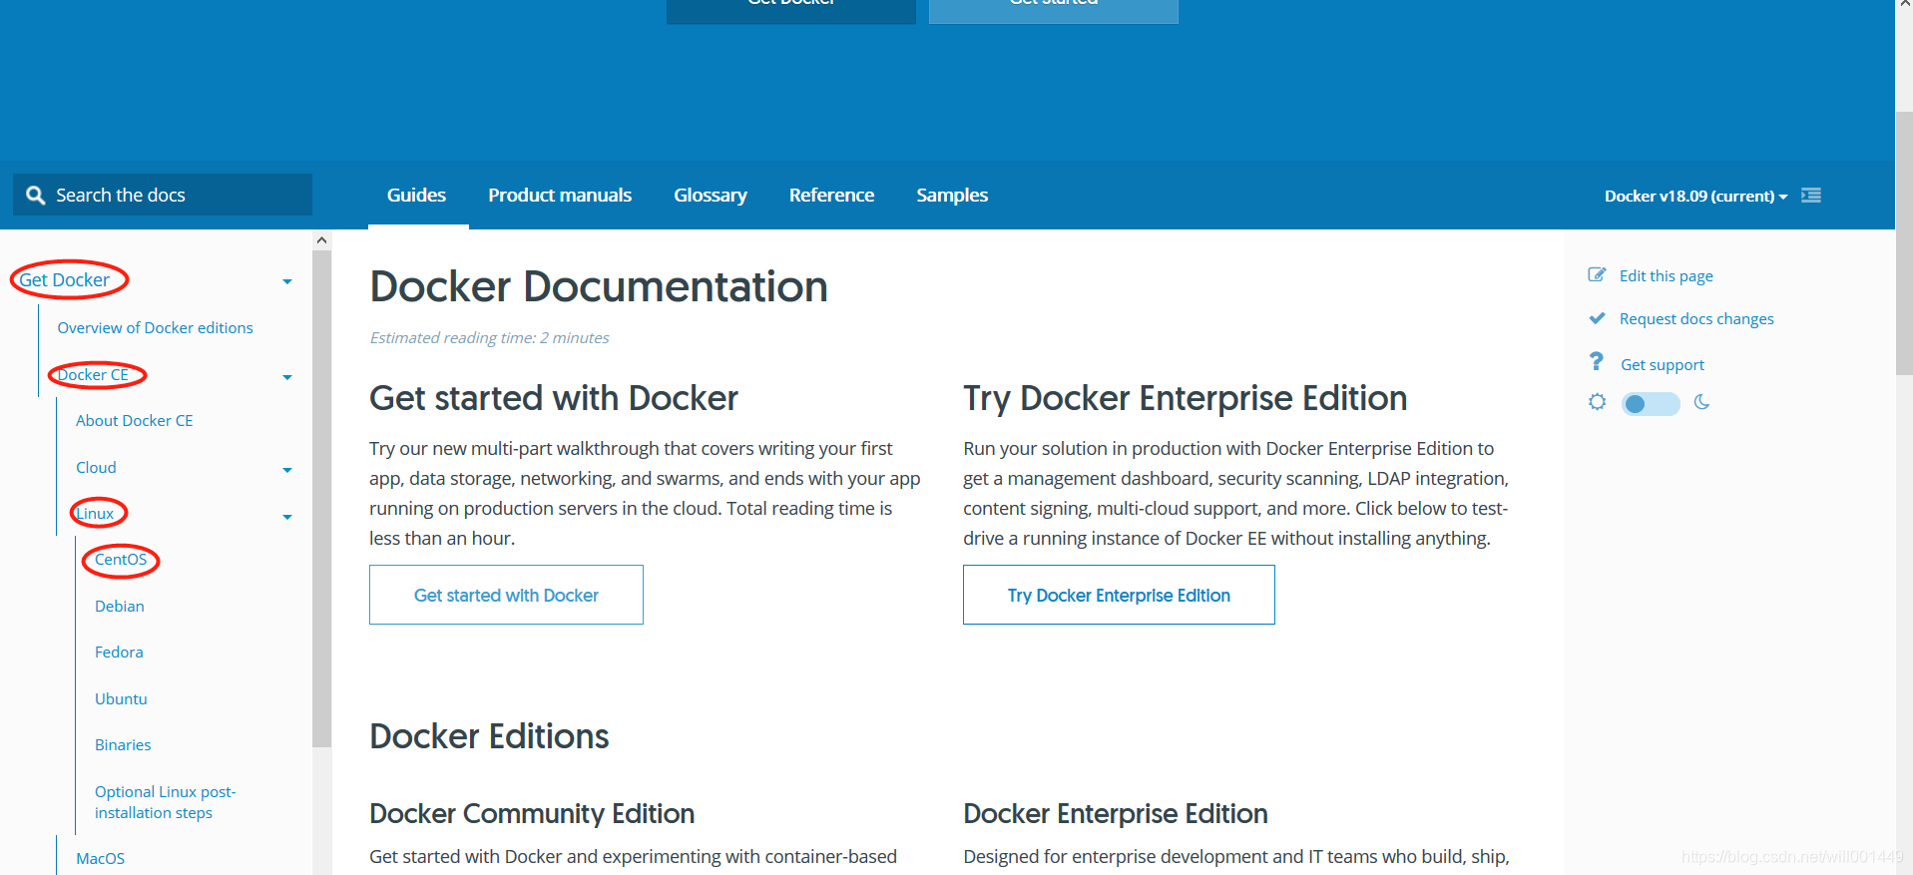1913x875 pixels.
Task: Collapse the Get Docker section arrow
Action: (x=287, y=281)
